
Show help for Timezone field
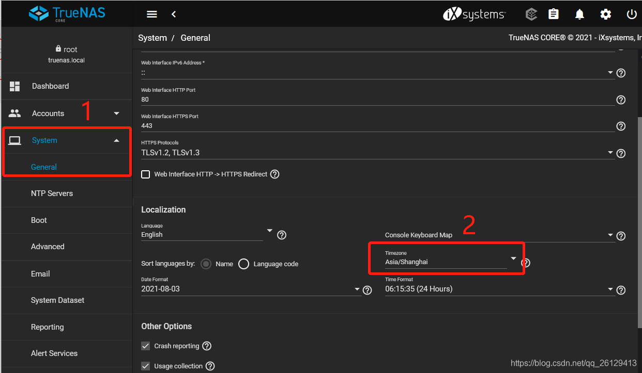tap(526, 263)
